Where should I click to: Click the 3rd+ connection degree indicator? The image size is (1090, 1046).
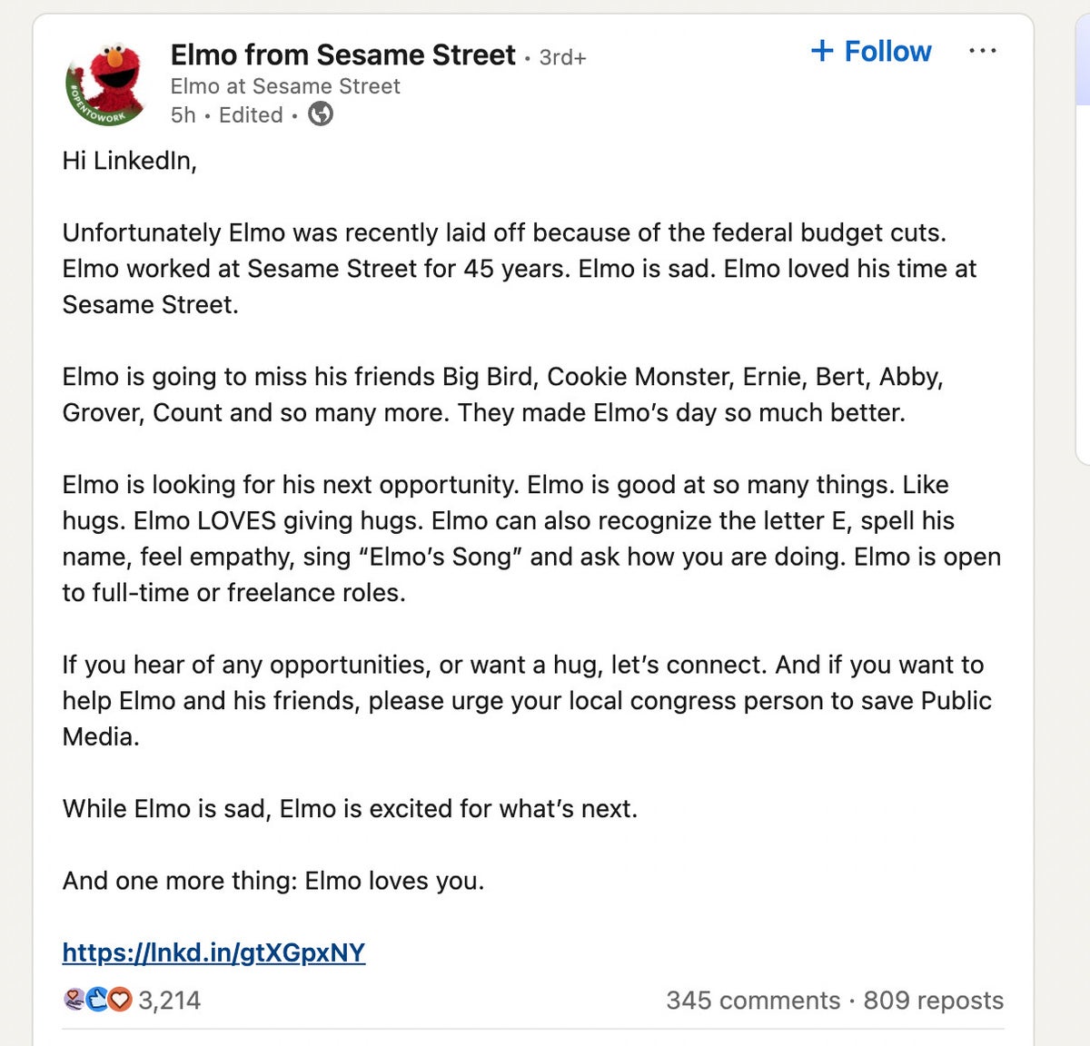click(563, 56)
